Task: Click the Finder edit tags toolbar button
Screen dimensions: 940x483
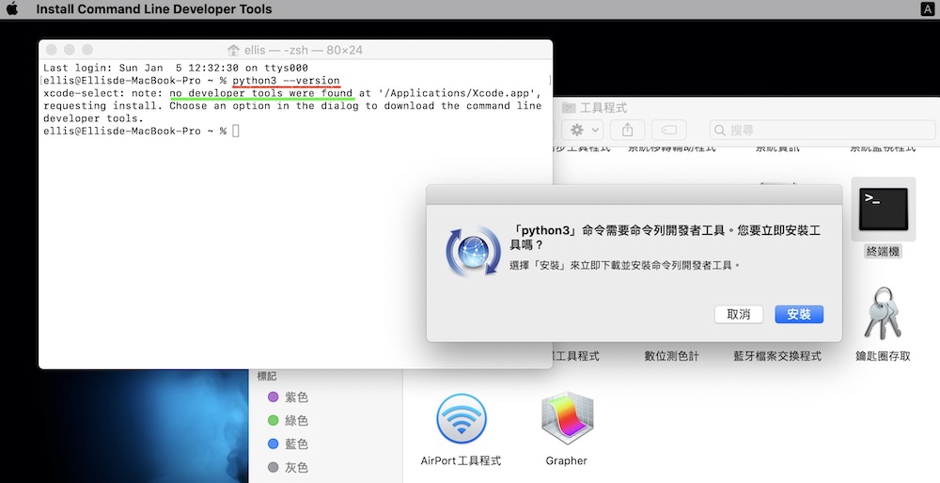Action: [669, 130]
